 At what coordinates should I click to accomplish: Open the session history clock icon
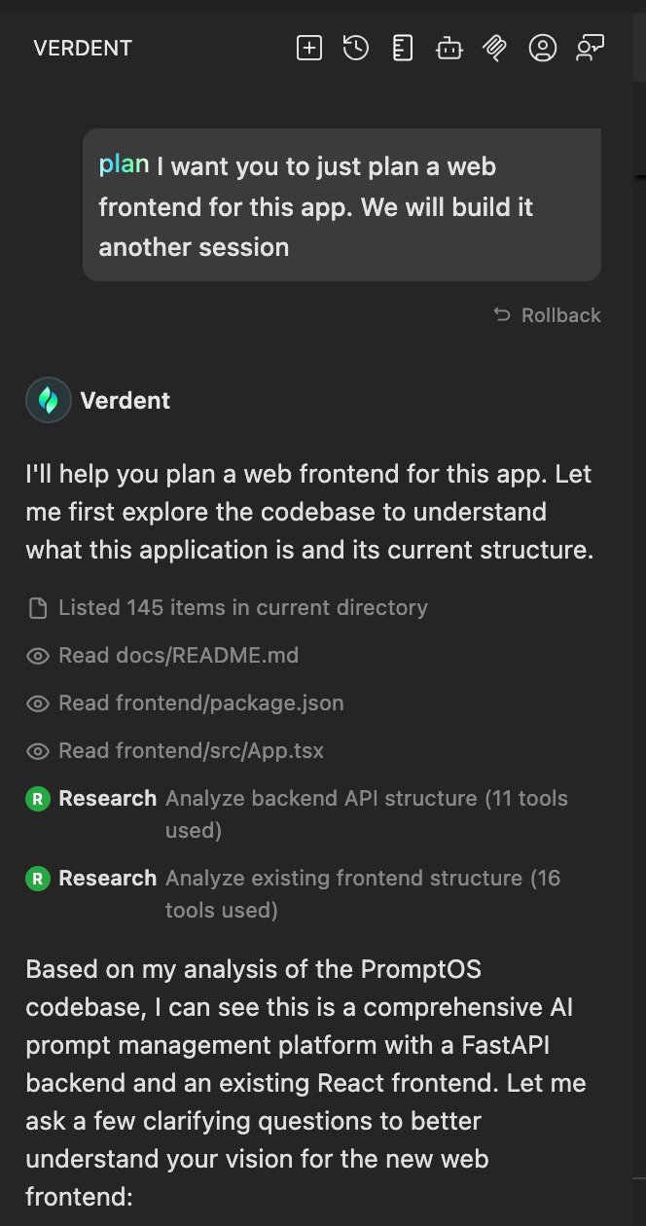click(x=356, y=48)
